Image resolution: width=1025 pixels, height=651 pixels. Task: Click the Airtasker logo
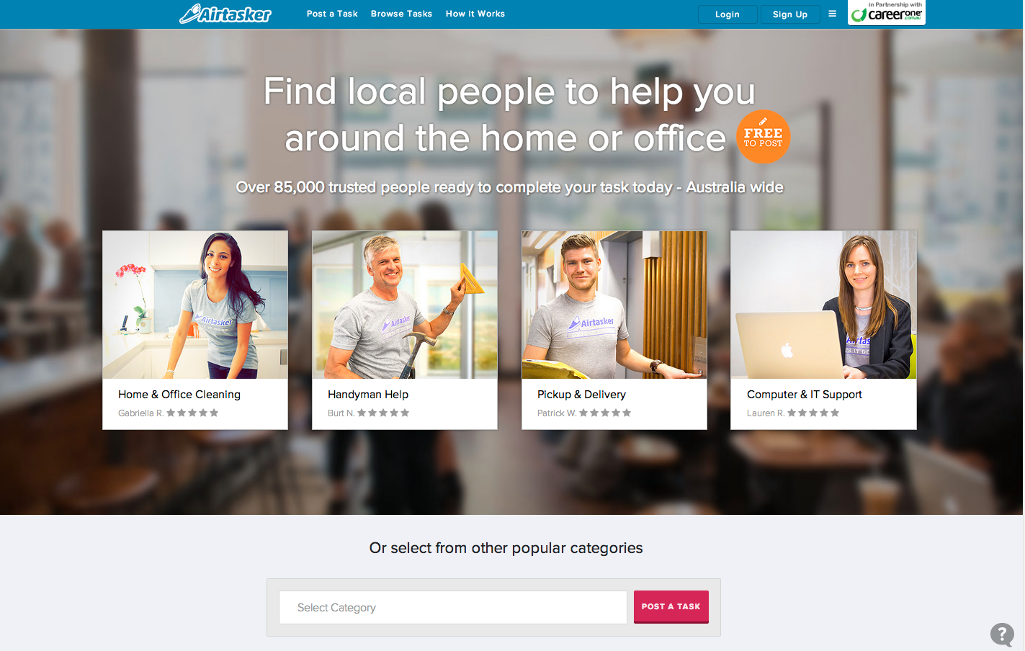pyautogui.click(x=225, y=14)
